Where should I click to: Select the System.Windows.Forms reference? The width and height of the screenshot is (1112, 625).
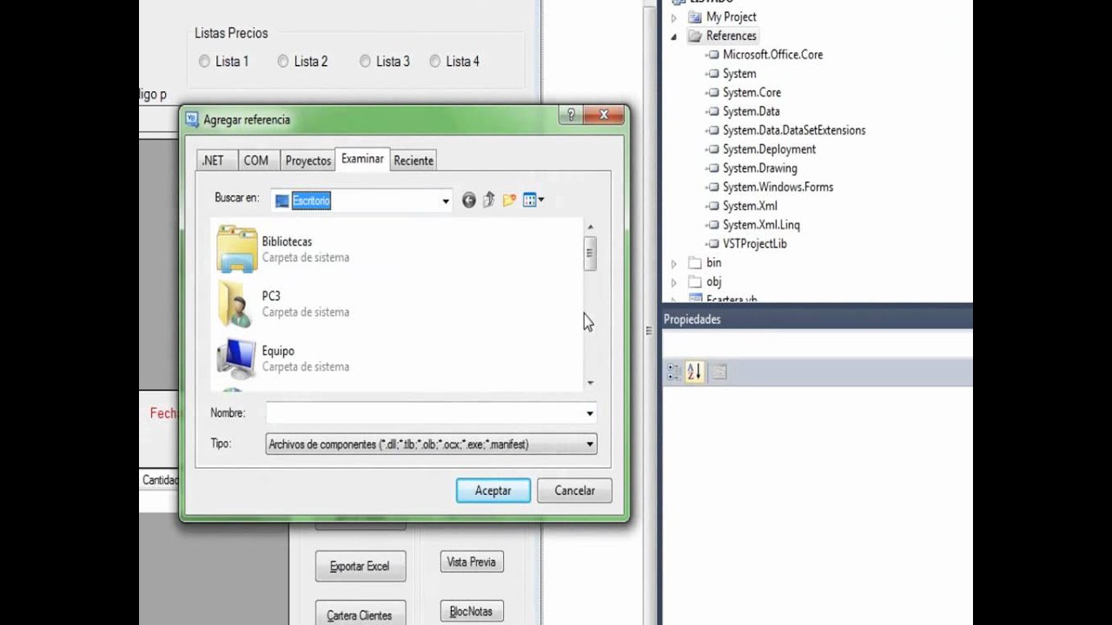click(x=778, y=187)
